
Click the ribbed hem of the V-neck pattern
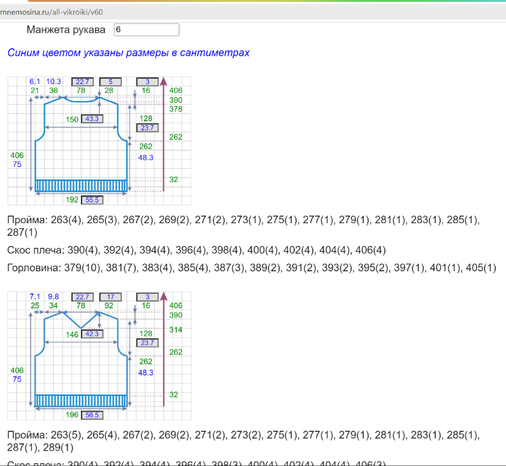coord(81,401)
